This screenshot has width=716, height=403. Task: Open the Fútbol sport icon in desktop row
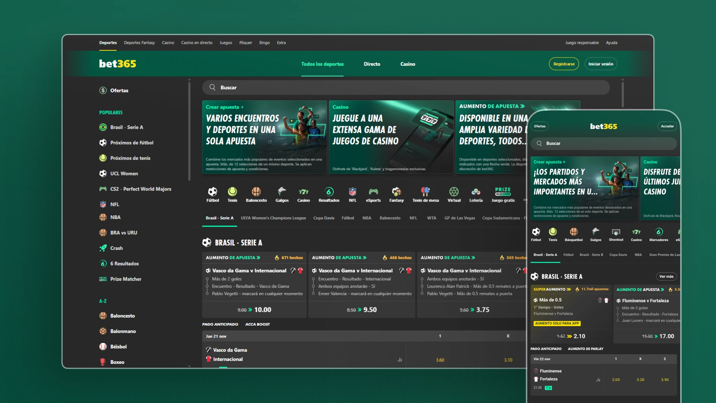pos(213,192)
